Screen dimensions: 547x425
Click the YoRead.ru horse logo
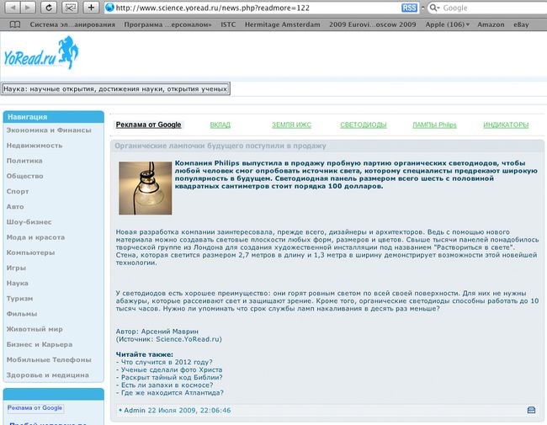tap(41, 53)
